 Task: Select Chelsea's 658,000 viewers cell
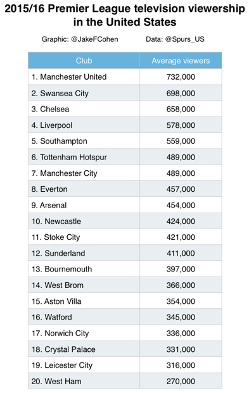181,109
